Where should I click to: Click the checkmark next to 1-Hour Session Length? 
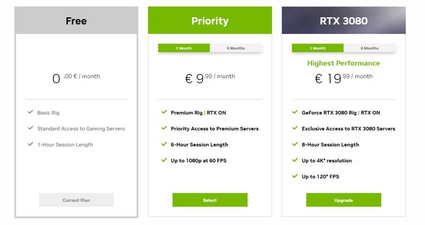(31, 144)
